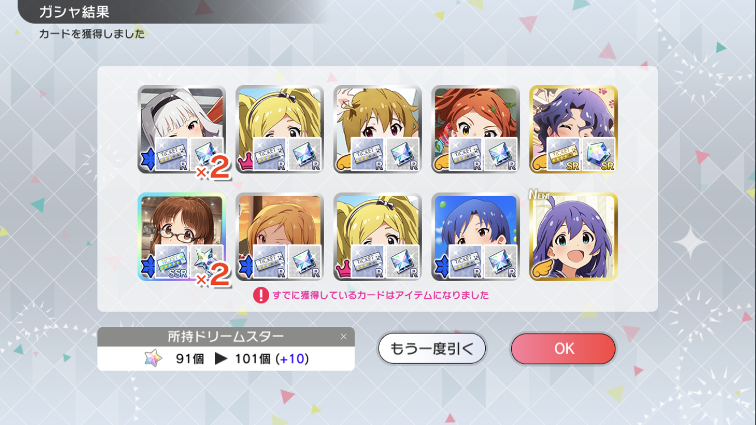Click the yellow wing icon on New card

pos(540,271)
